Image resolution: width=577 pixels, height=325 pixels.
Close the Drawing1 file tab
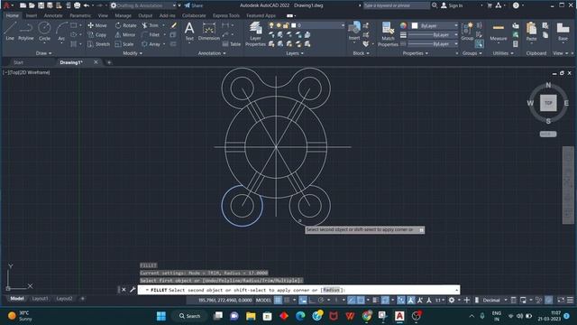(96, 62)
